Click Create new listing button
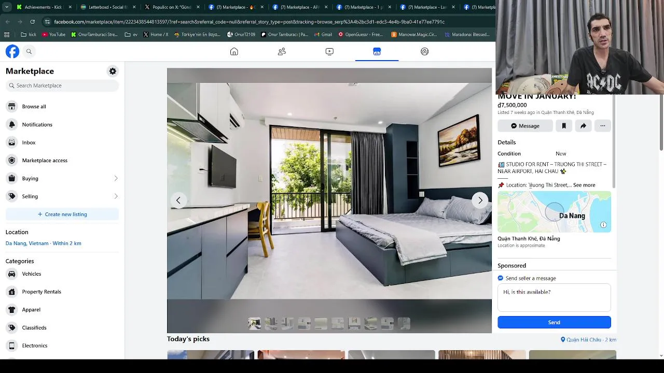Image resolution: width=664 pixels, height=373 pixels. pos(62,214)
